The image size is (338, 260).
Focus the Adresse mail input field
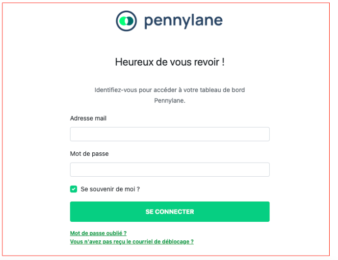pos(170,134)
